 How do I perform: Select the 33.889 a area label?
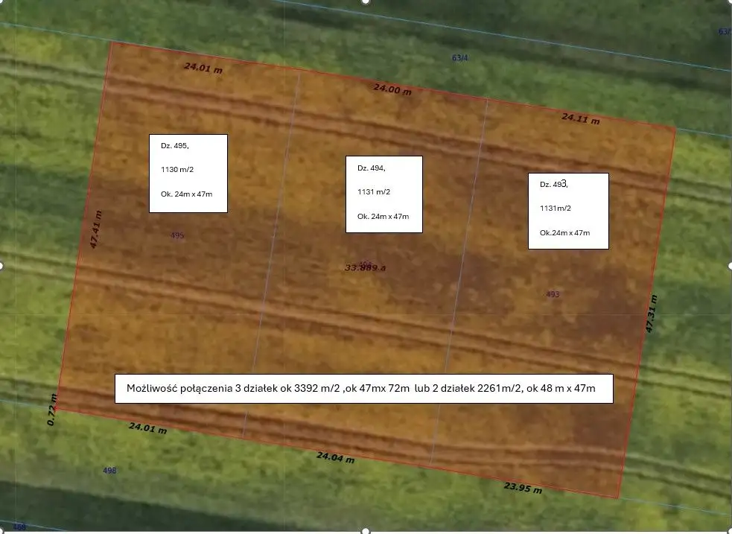[365, 267]
